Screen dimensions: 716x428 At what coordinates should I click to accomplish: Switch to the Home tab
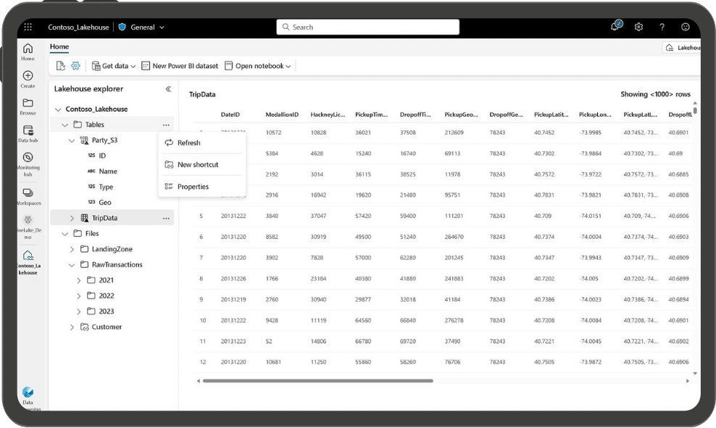pos(59,46)
